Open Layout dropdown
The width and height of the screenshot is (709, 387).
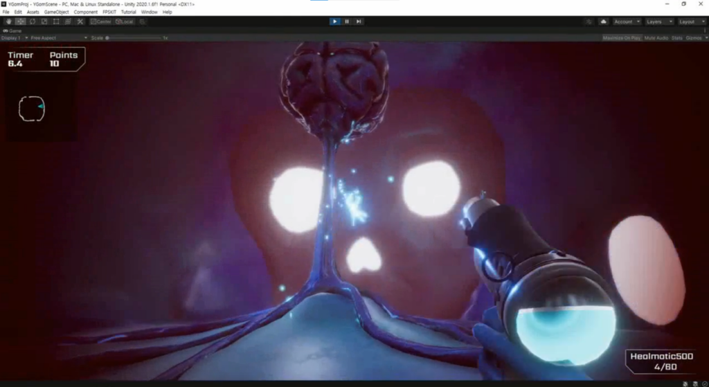tap(692, 21)
